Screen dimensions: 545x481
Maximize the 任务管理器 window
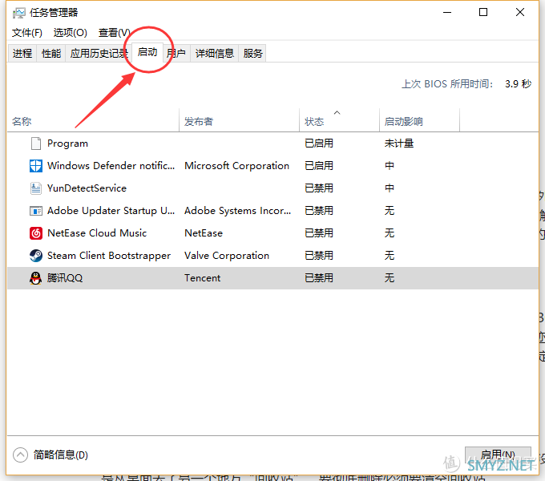point(483,13)
